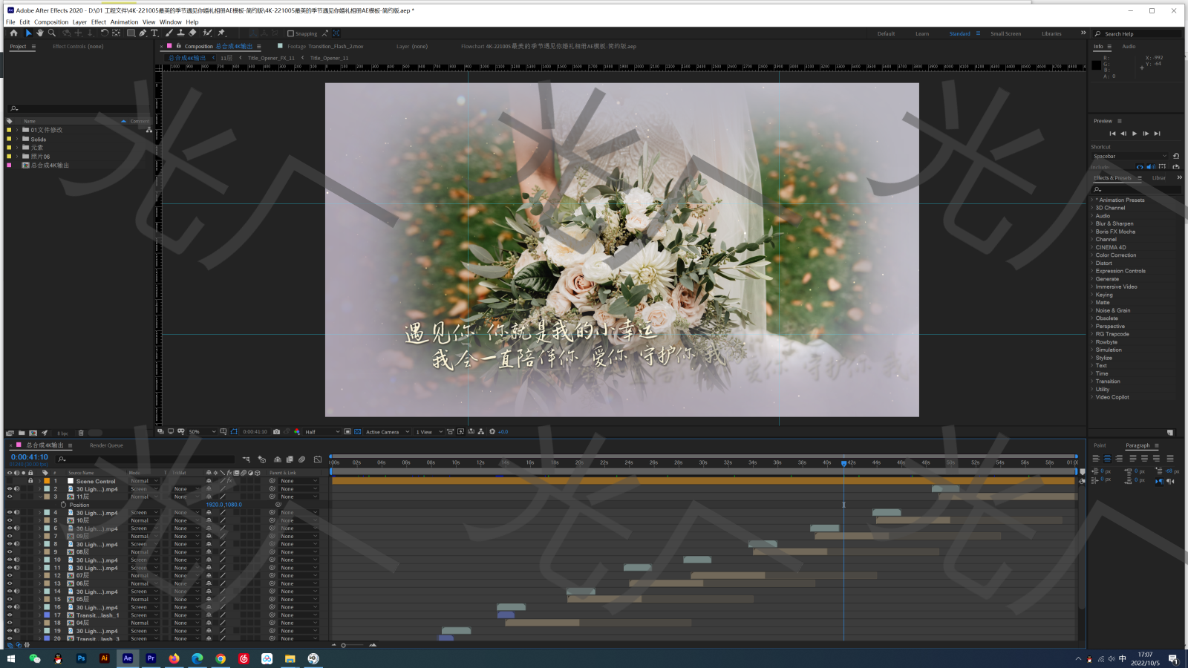Expand the Color Correction effects category
Viewport: 1188px width, 668px height.
[x=1115, y=255]
